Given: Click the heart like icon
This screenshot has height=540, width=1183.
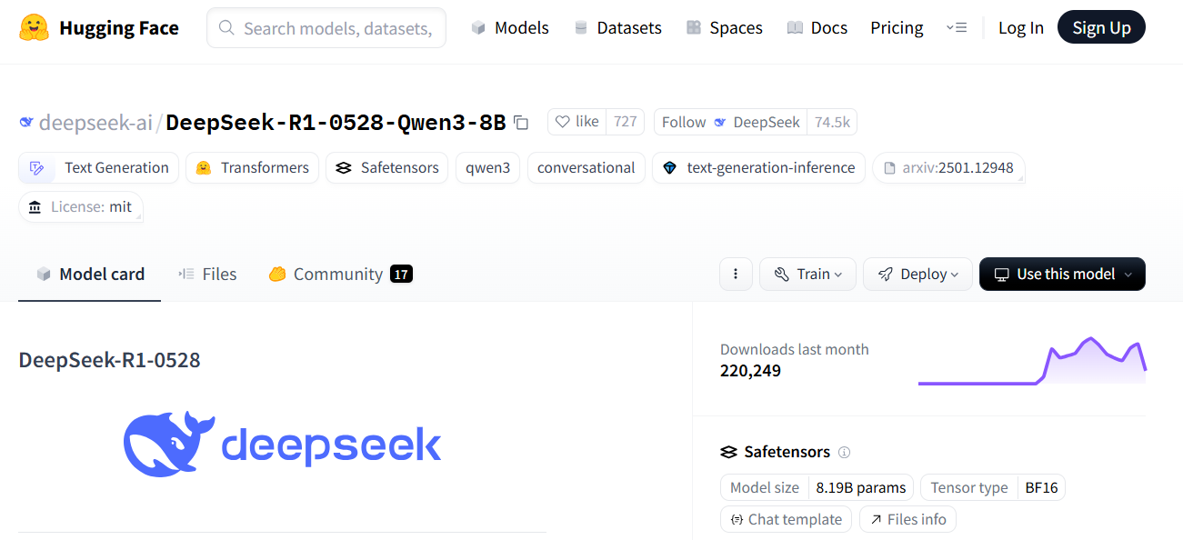Looking at the screenshot, I should [x=562, y=122].
